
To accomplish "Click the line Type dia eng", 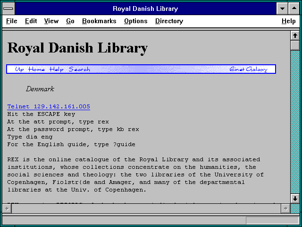I will (30, 137).
